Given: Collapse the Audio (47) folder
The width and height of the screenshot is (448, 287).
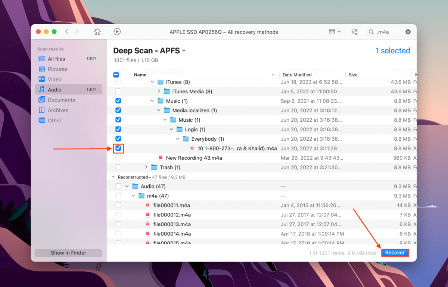Looking at the screenshot, I should 127,186.
